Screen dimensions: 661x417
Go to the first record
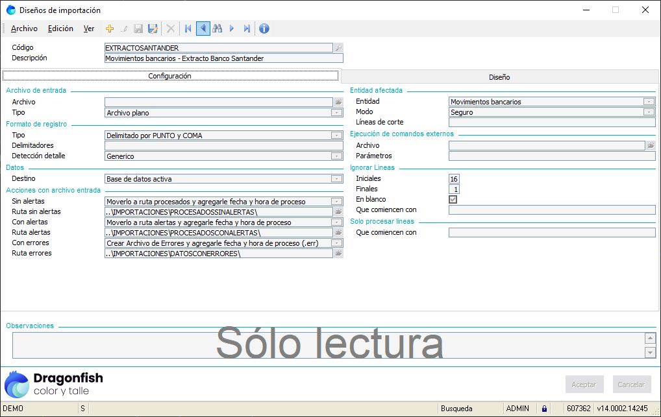pos(188,29)
